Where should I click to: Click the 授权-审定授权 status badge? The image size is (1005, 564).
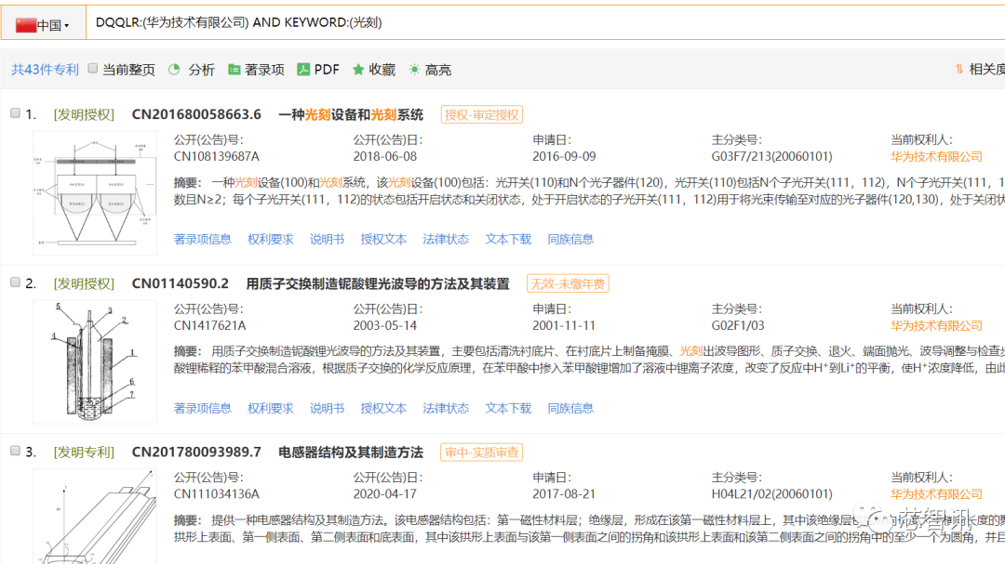[x=481, y=114]
